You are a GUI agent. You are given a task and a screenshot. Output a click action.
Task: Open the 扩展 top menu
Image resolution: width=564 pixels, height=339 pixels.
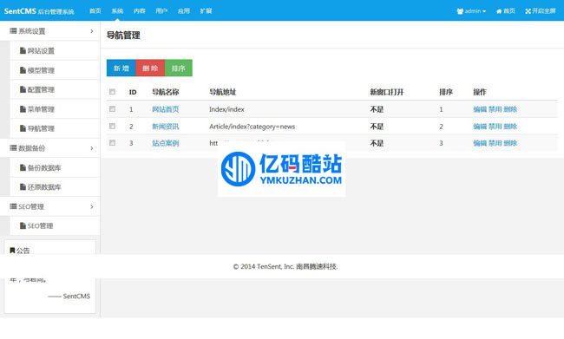coord(206,11)
